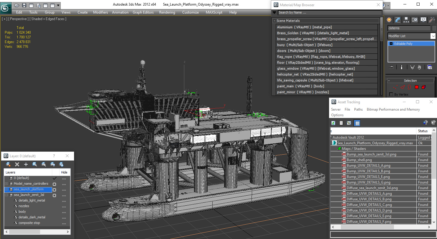
Task: Click Table View icon in Asset Tracking toolbar
Action: point(357,123)
